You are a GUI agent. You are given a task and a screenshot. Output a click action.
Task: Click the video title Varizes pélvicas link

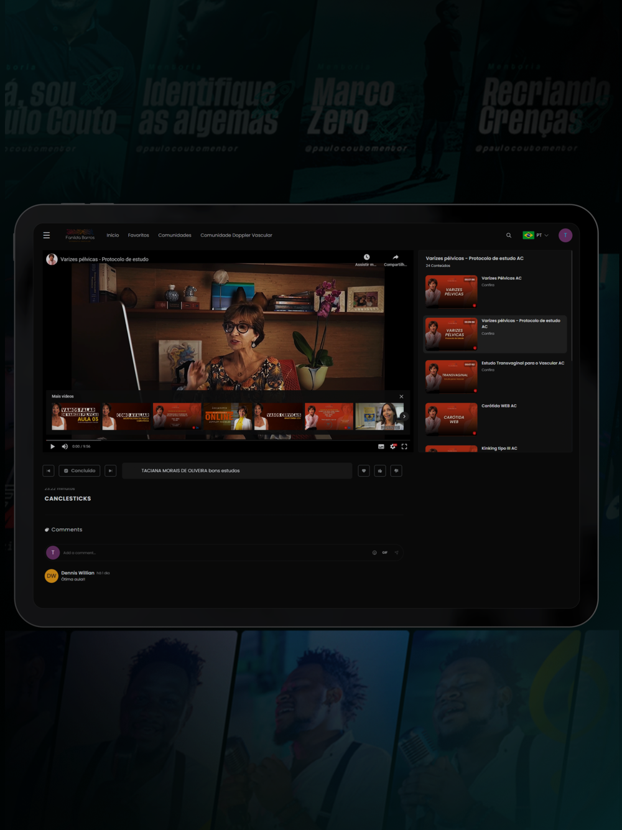pyautogui.click(x=104, y=259)
